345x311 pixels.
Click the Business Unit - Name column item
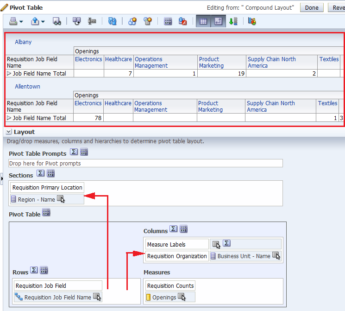coord(245,256)
